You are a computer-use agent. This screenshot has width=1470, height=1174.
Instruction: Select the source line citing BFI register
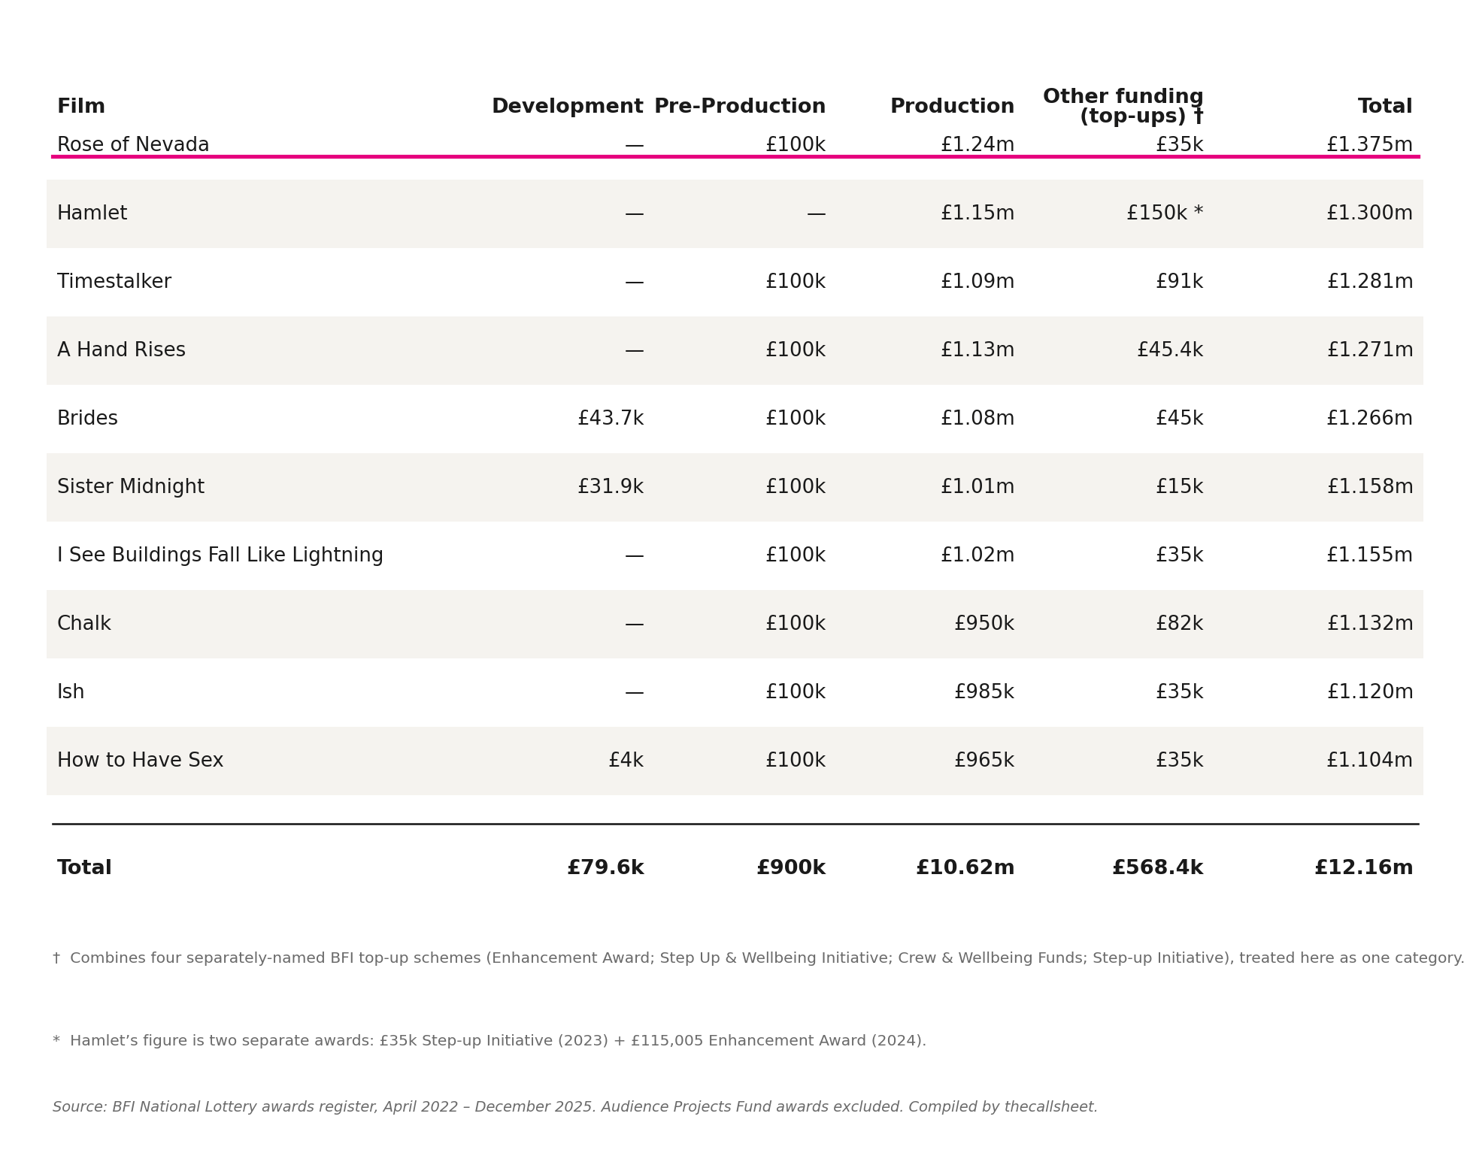coord(575,1107)
